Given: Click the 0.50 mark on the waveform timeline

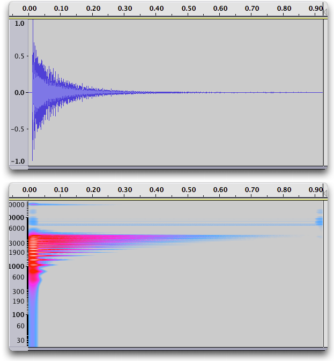Looking at the screenshot, I should (189, 9).
